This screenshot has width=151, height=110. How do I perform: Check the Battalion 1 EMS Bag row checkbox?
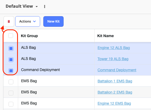11,82
